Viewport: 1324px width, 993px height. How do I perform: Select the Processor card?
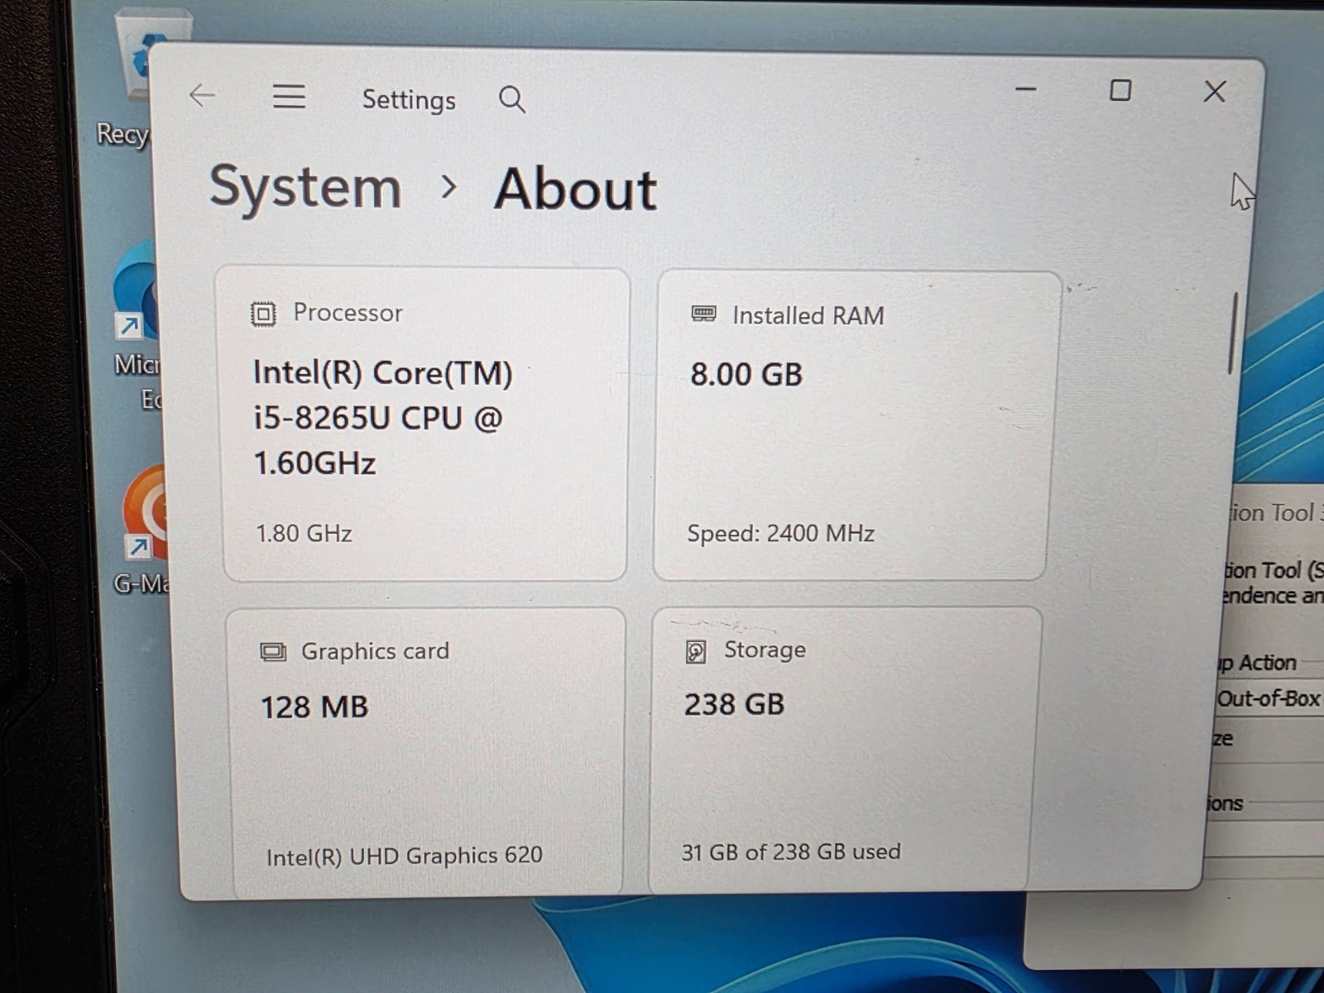point(425,424)
